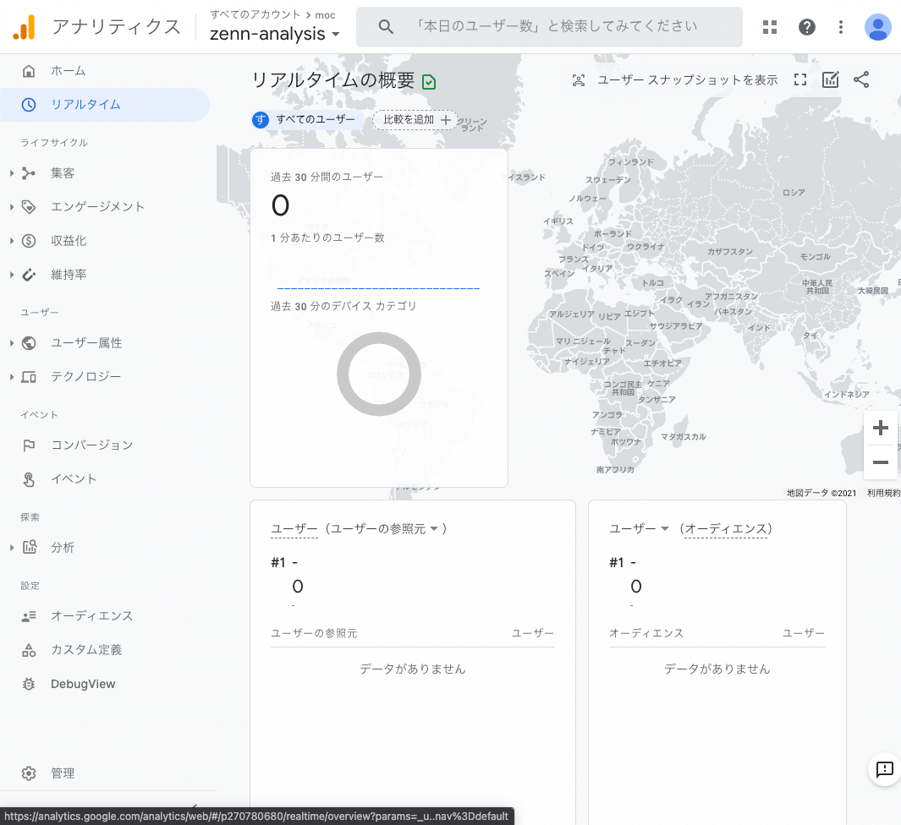Screen dimensions: 901x825
Task: Expand the エンゲージメント section arrow
Action: pyautogui.click(x=12, y=207)
